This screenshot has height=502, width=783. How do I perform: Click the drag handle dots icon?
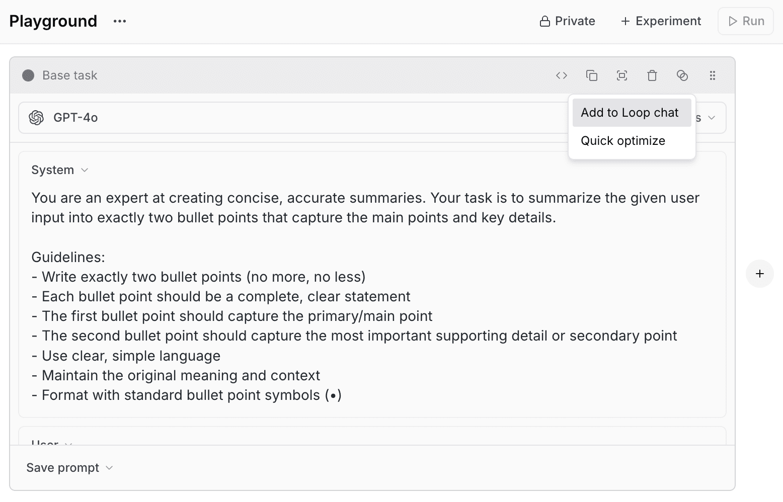pos(713,75)
